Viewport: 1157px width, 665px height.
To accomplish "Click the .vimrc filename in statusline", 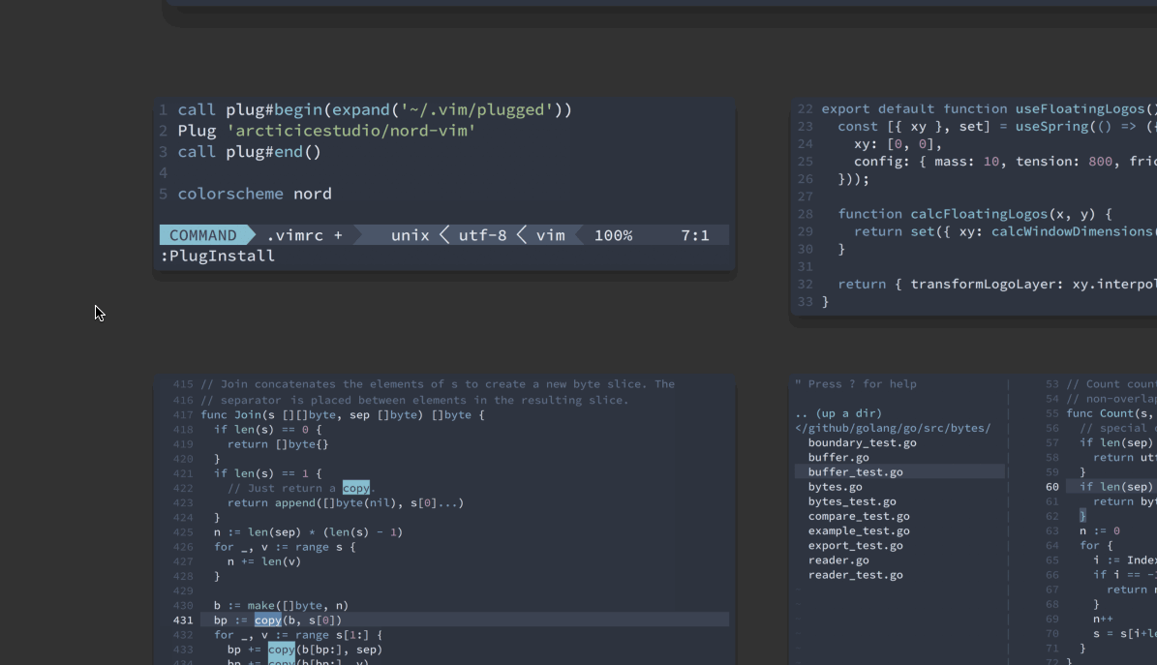I will [295, 235].
